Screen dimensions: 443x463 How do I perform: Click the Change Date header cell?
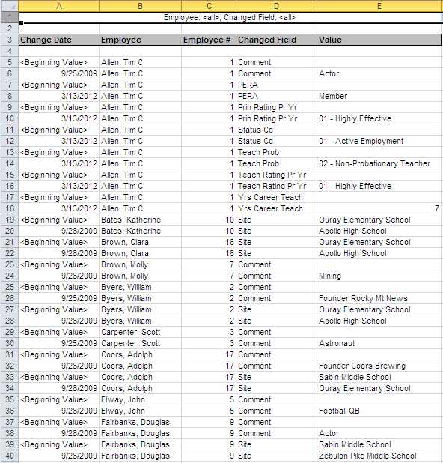pos(58,40)
